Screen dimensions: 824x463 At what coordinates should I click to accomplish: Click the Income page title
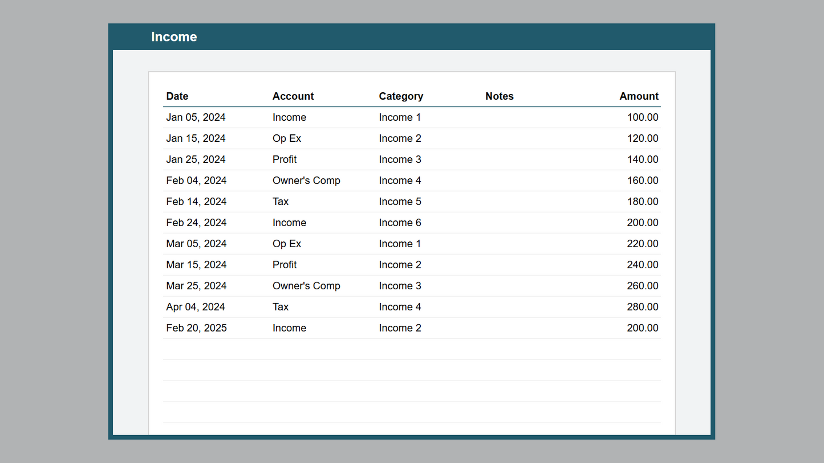pos(174,37)
